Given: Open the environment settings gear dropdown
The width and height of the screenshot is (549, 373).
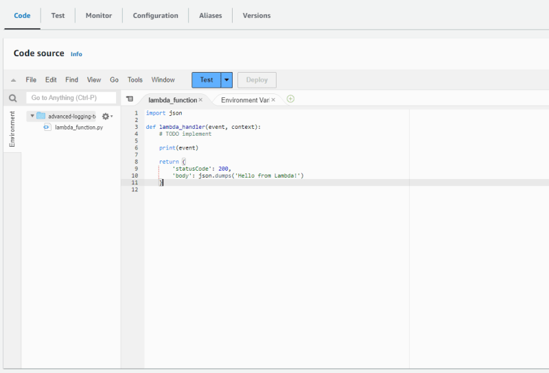Looking at the screenshot, I should coord(107,116).
